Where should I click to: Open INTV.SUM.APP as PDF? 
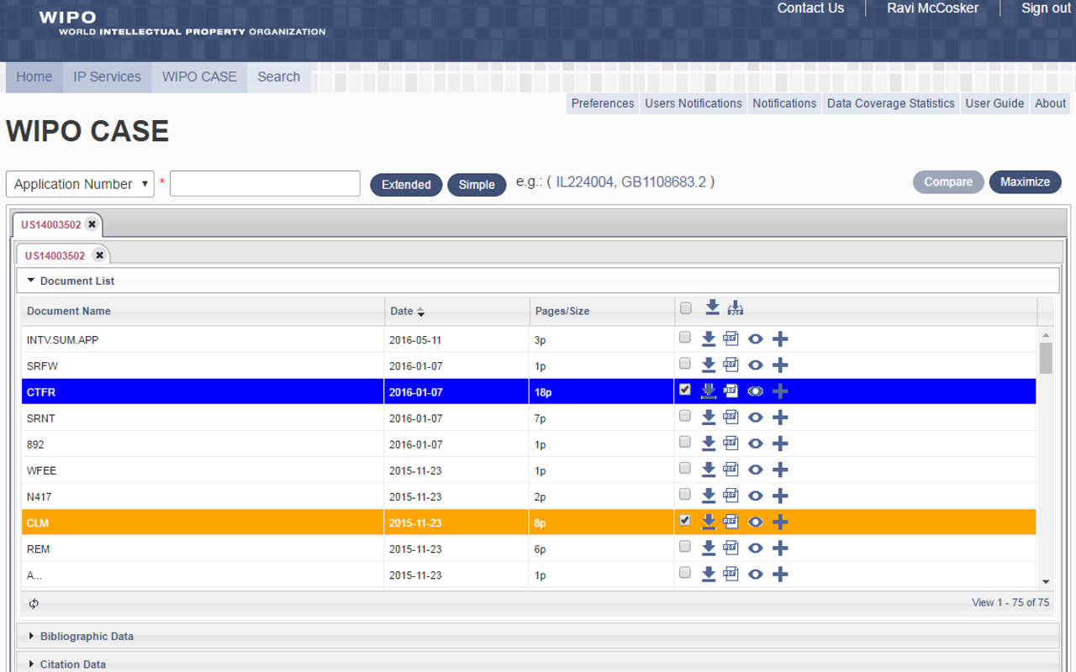point(731,339)
